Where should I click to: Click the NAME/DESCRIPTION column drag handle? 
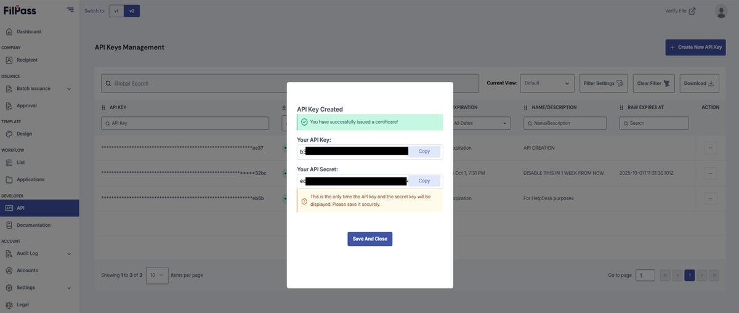pos(526,107)
